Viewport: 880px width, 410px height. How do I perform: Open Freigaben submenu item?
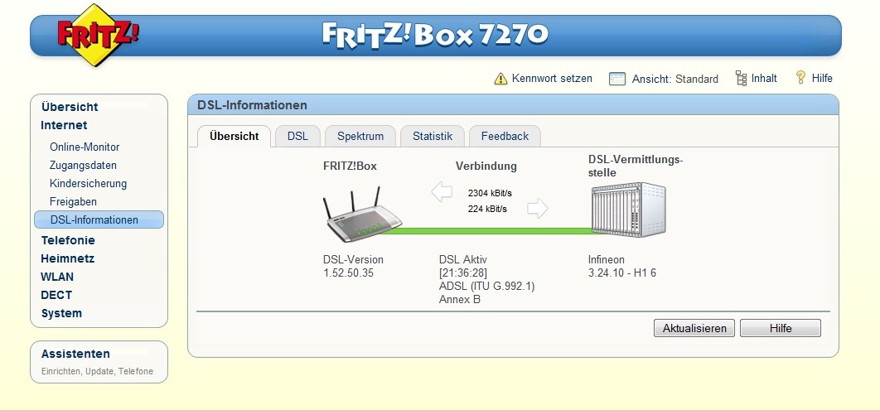coord(73,201)
